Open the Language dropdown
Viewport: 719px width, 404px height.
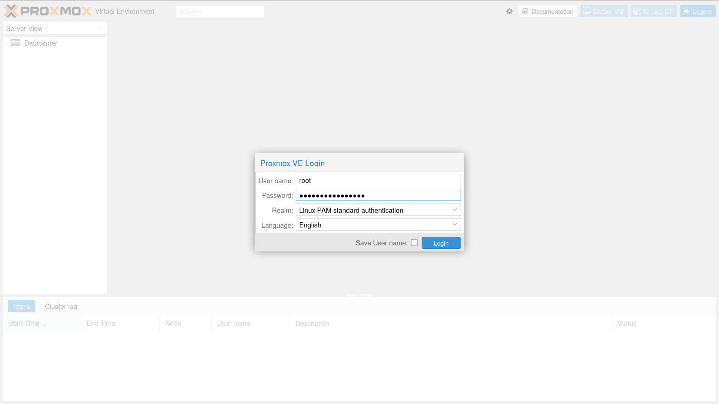point(455,224)
